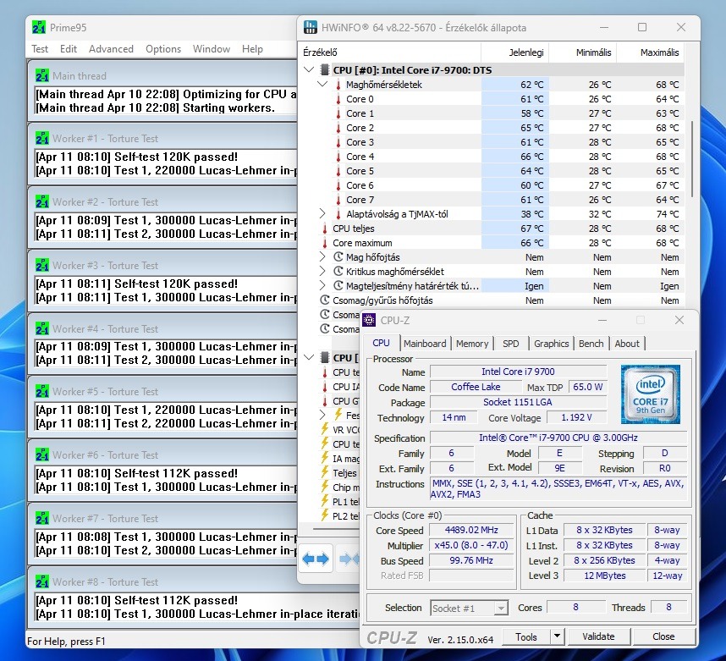
Task: Click the thermometer icon of CPU teljes row
Action: tap(325, 229)
